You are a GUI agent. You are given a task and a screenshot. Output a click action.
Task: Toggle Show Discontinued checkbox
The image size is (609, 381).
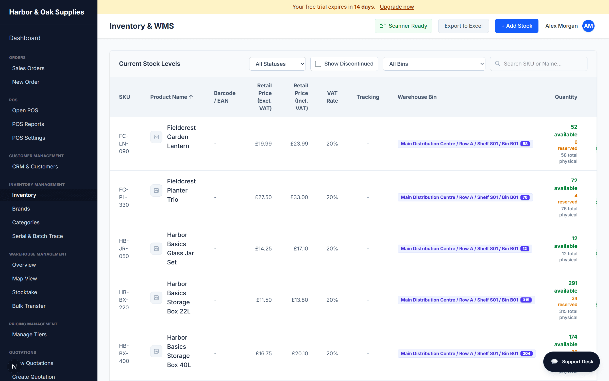coord(318,64)
